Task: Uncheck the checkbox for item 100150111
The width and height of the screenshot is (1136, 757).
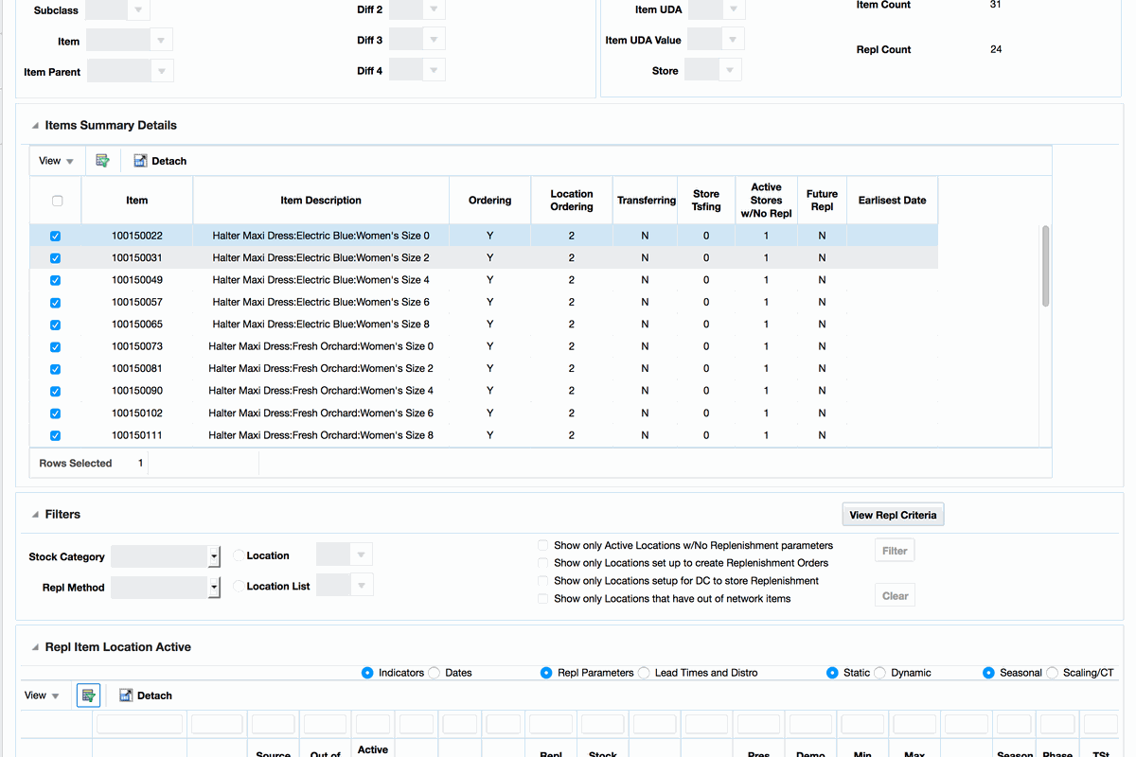Action: (55, 436)
